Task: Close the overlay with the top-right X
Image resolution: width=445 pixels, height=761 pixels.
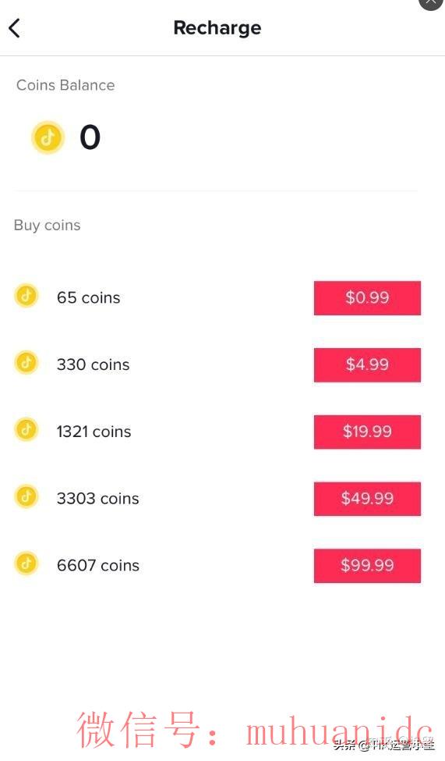Action: [x=431, y=2]
